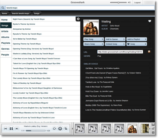Skip to the previous track

click(5, 129)
